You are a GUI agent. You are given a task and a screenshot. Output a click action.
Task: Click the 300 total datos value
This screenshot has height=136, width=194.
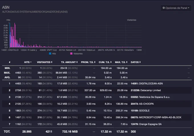pos(133,131)
